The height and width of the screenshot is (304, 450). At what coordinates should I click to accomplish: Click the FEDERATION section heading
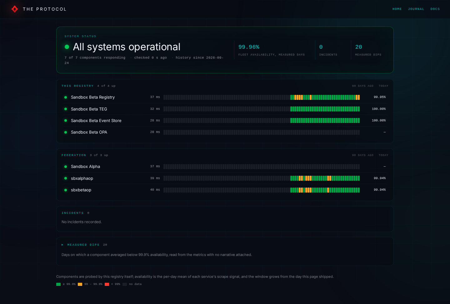point(74,155)
